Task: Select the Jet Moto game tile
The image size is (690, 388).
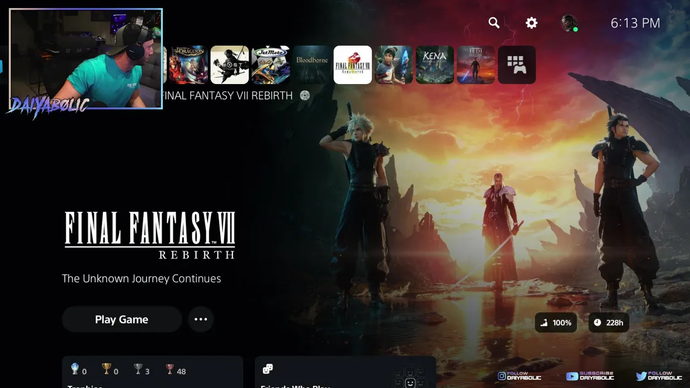Action: pos(271,65)
